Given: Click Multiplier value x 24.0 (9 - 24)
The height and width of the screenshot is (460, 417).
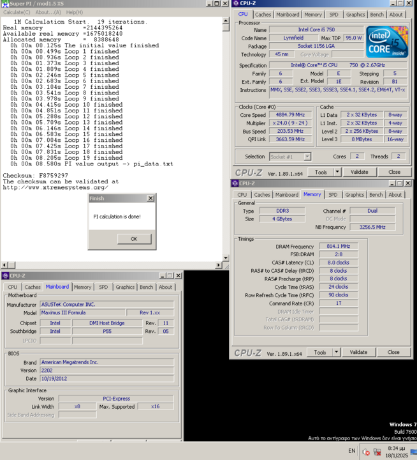Looking at the screenshot, I should (x=291, y=123).
